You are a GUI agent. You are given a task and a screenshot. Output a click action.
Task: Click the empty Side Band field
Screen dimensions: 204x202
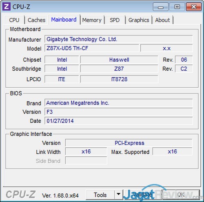coord(86,160)
